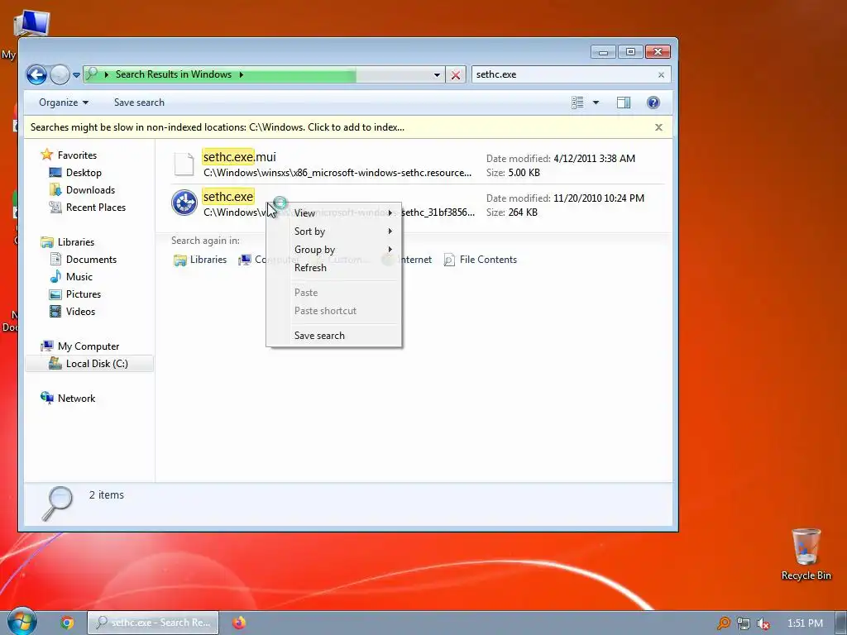Search again in File Contents
This screenshot has height=635, width=847.
click(x=481, y=260)
